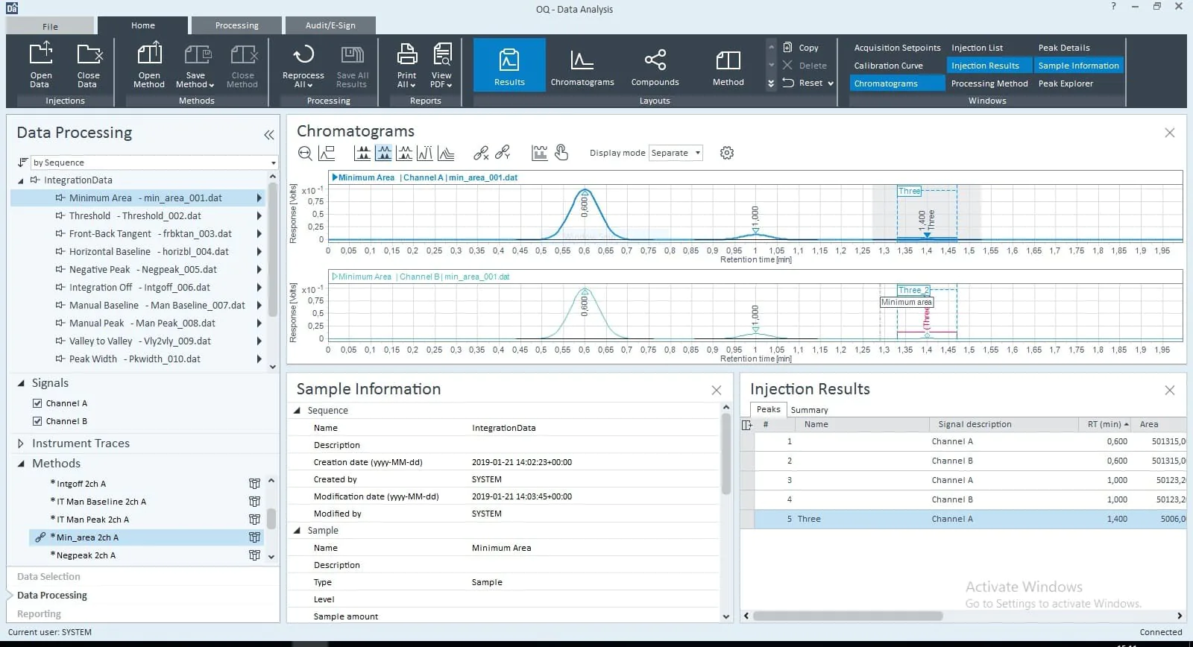Toggle the Chromatograms window button
This screenshot has width=1193, height=647.
click(898, 83)
